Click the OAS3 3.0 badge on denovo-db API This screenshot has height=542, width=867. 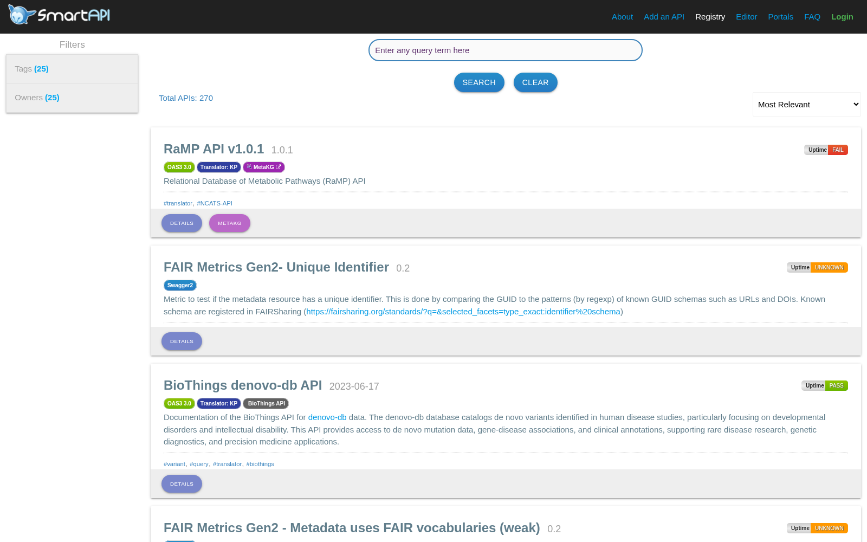179,403
